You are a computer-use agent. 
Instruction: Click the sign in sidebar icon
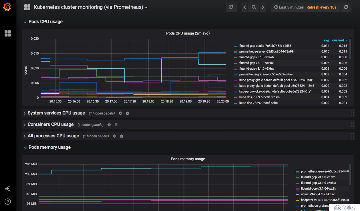point(8,188)
